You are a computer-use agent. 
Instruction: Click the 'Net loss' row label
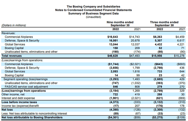[x=7, y=110]
